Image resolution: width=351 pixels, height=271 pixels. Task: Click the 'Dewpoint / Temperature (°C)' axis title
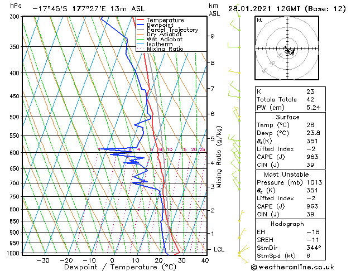coord(120,267)
